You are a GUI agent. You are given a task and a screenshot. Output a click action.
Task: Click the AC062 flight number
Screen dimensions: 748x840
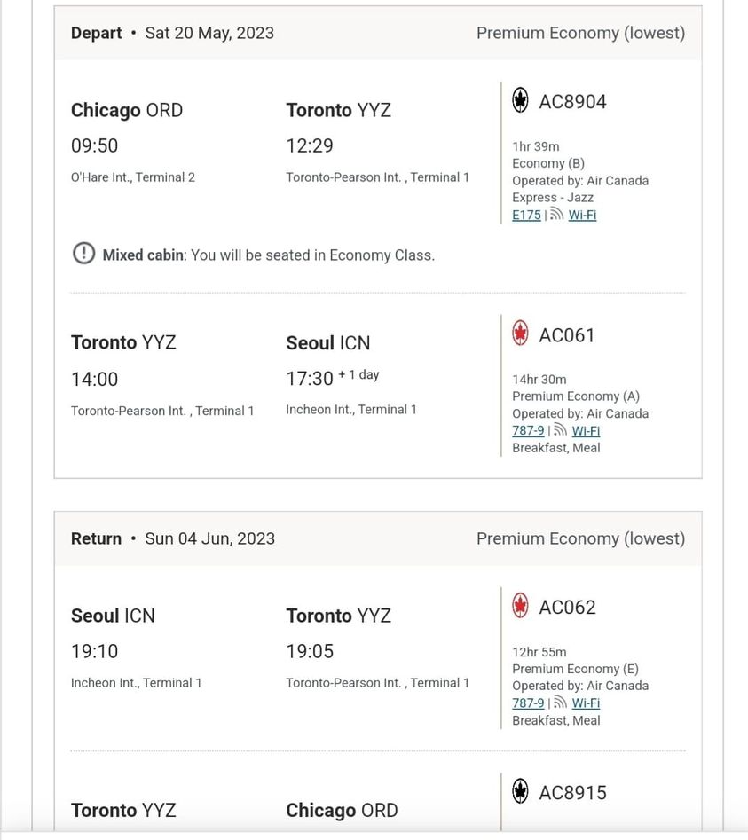click(567, 607)
